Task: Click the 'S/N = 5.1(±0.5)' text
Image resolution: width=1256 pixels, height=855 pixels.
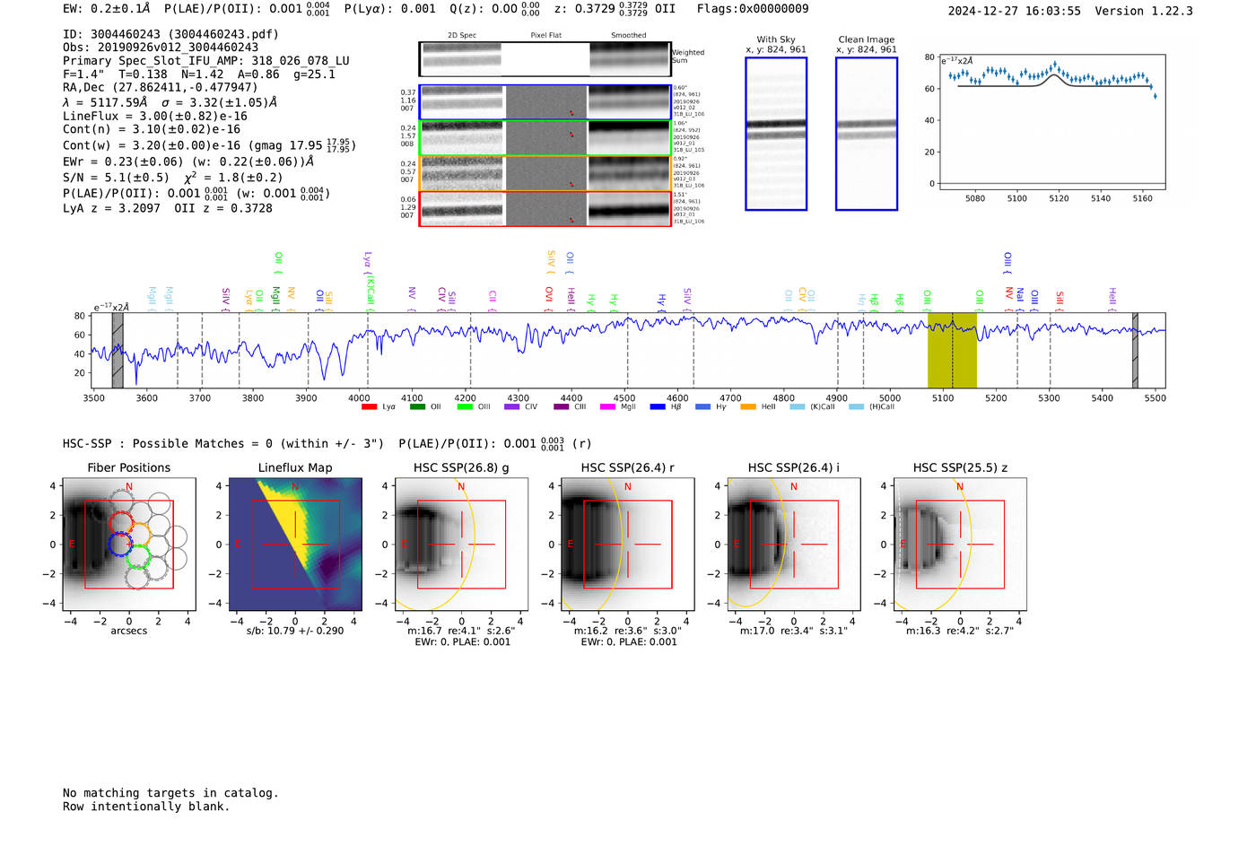Action: point(116,178)
